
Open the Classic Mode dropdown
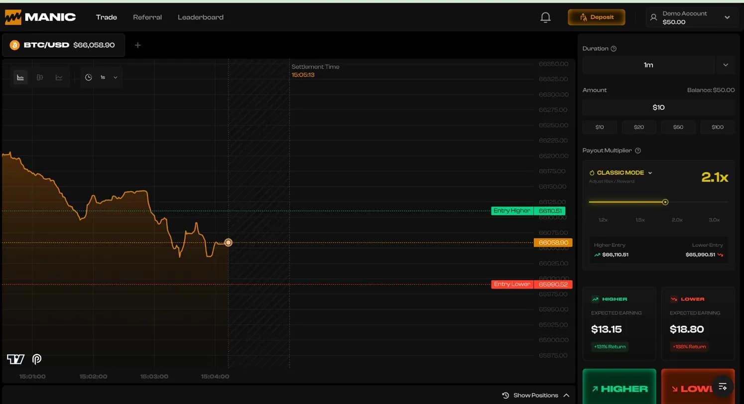[x=624, y=173]
